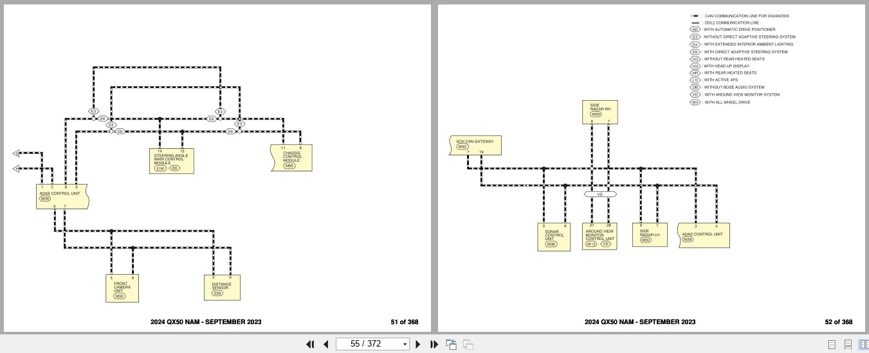Go to the next page
The height and width of the screenshot is (353, 869).
coord(418,344)
